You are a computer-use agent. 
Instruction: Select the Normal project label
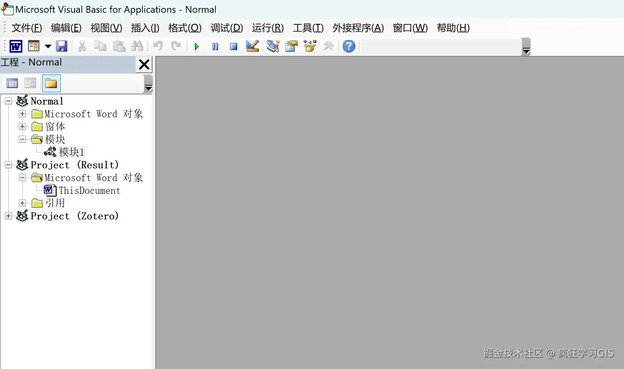click(x=47, y=101)
